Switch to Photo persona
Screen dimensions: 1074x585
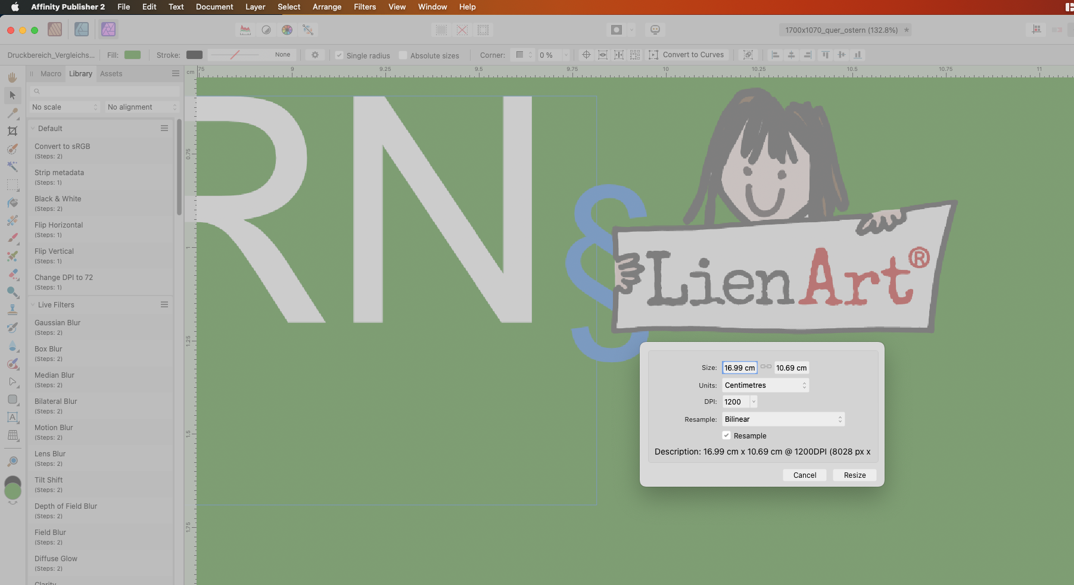[x=108, y=29]
